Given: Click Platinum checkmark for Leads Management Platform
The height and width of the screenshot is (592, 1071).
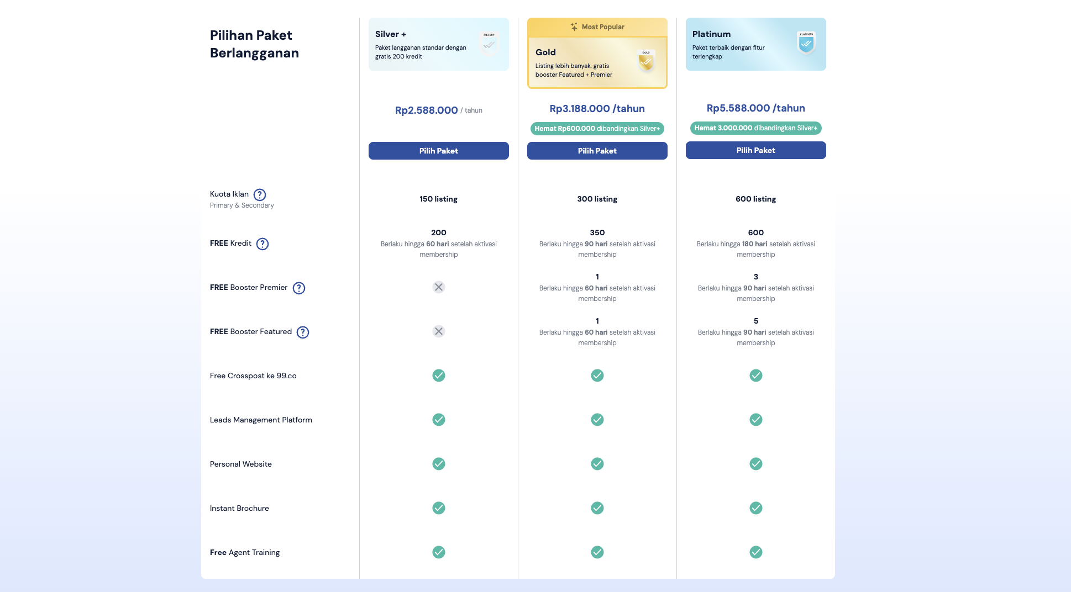Looking at the screenshot, I should 756,420.
